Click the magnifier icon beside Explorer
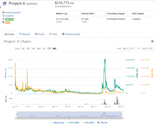This screenshot has width=155, height=124. point(3,16)
